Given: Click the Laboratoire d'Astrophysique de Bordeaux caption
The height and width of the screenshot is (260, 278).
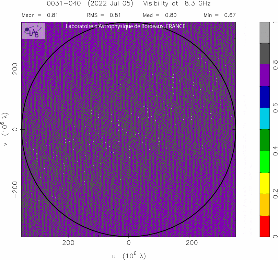Looking at the screenshot, I should coord(125,26).
